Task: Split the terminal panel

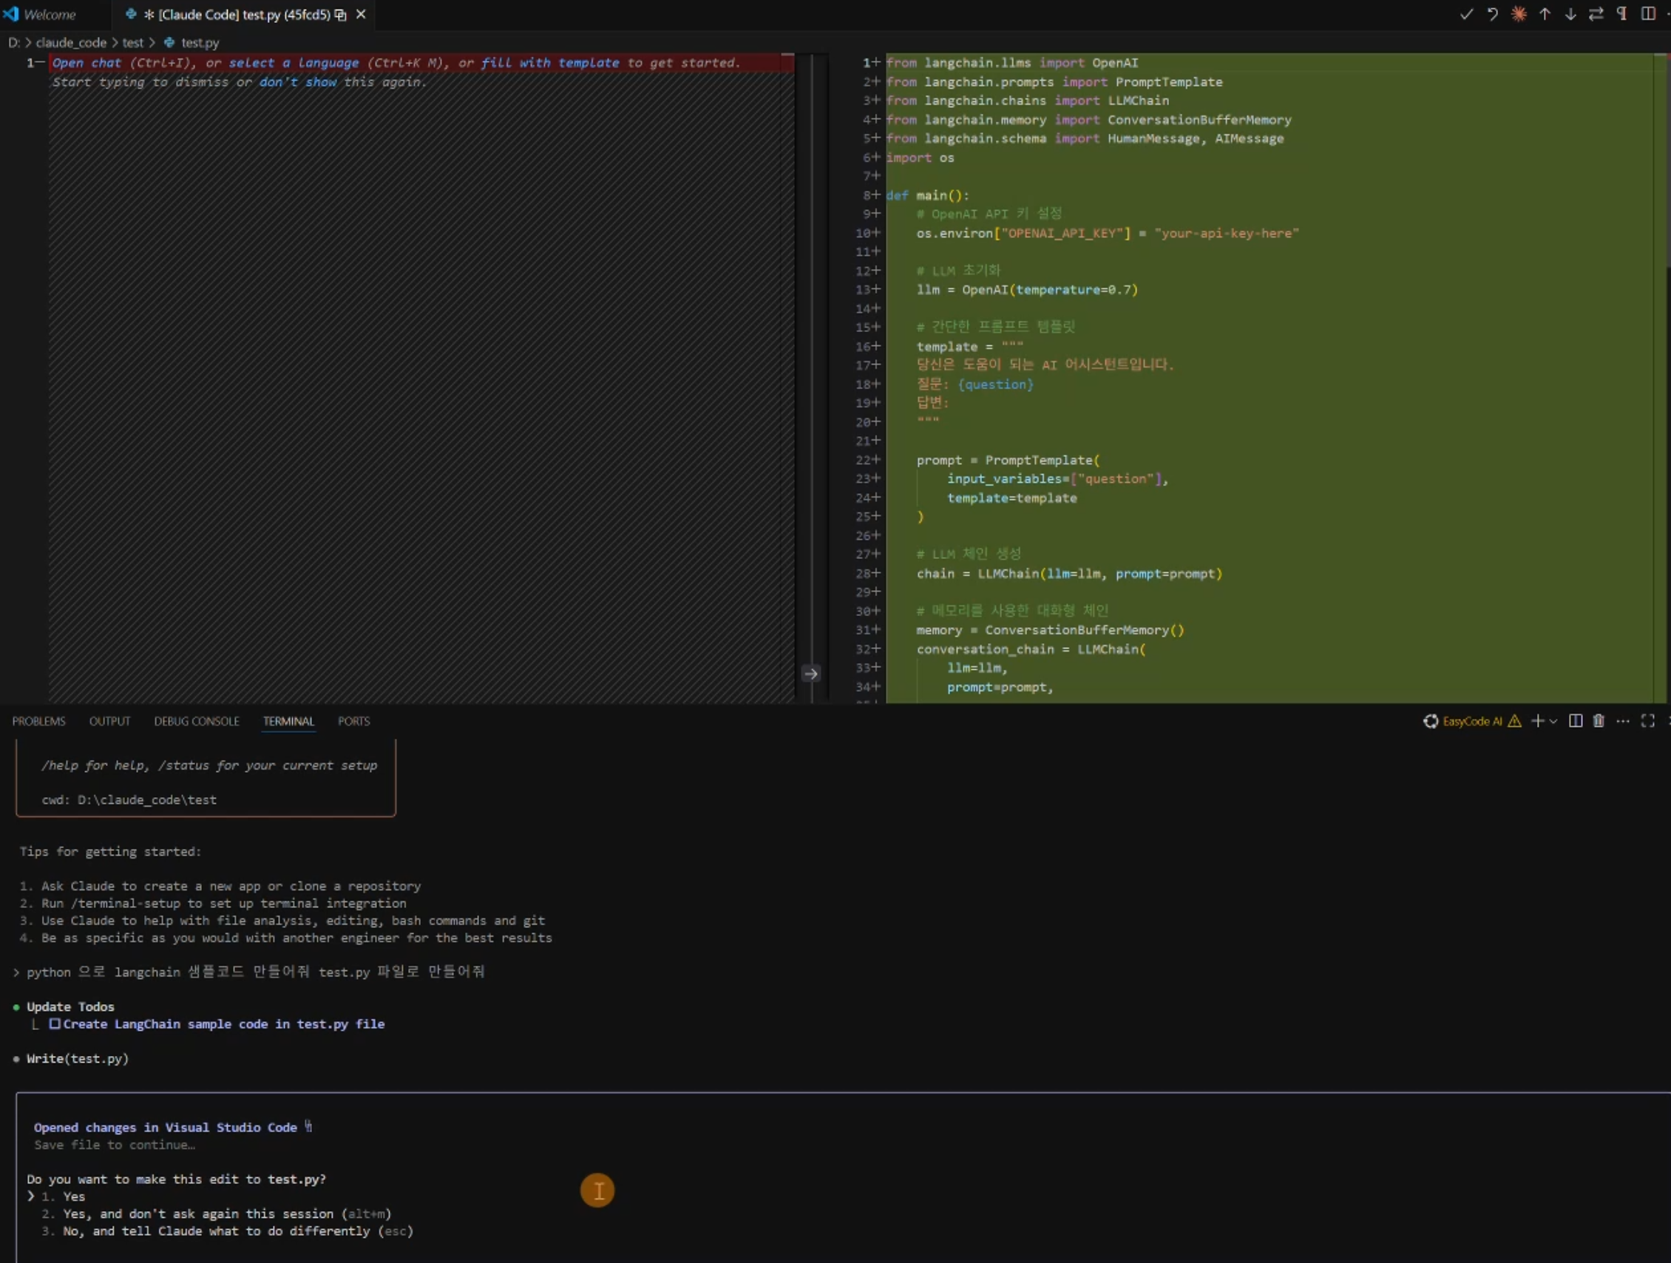Action: (1575, 721)
